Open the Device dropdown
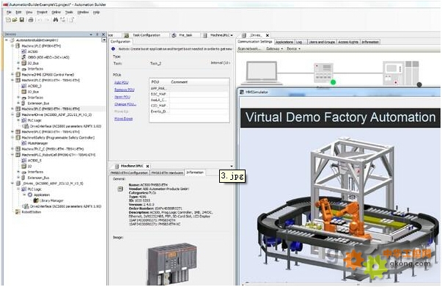 click(293, 49)
